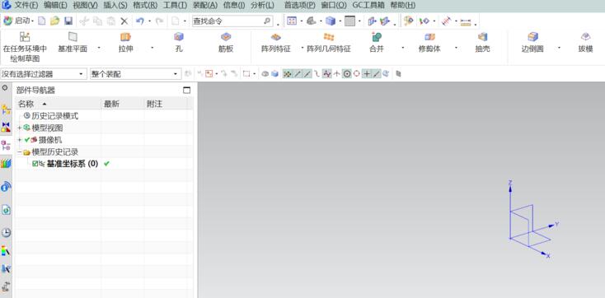
Task: Select the 拔模 draft tool
Action: point(585,43)
